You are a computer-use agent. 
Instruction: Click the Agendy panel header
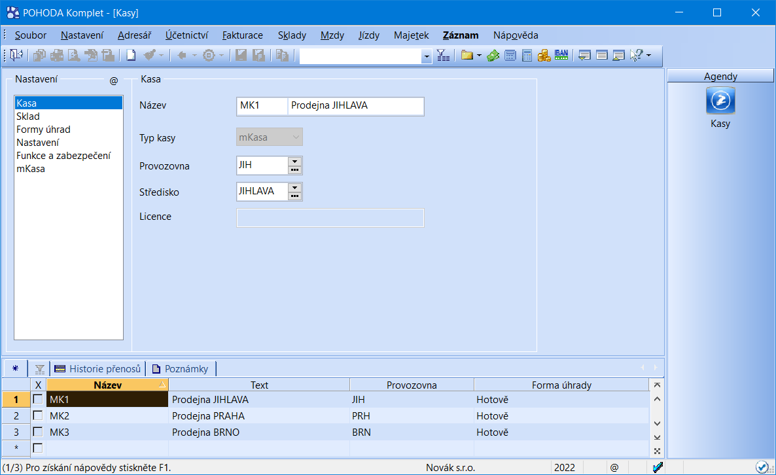tap(720, 76)
